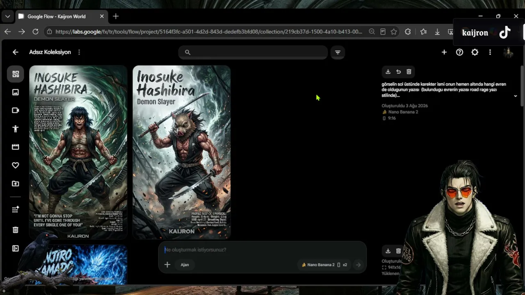Open the all-media grid view in sidebar
The width and height of the screenshot is (525, 295).
(x=16, y=74)
